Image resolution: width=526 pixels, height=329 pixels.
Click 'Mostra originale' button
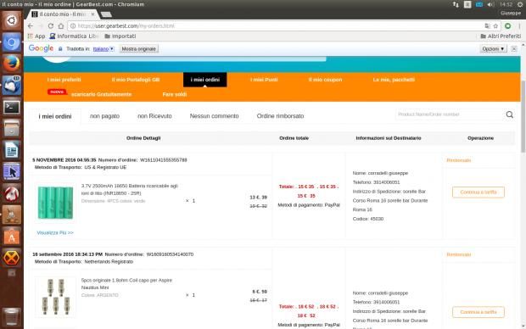[138, 48]
